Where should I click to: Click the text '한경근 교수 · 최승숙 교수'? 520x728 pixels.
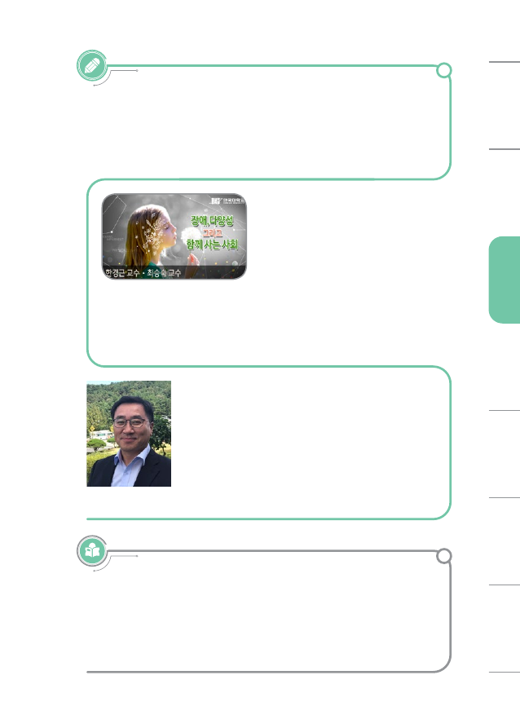coord(143,273)
